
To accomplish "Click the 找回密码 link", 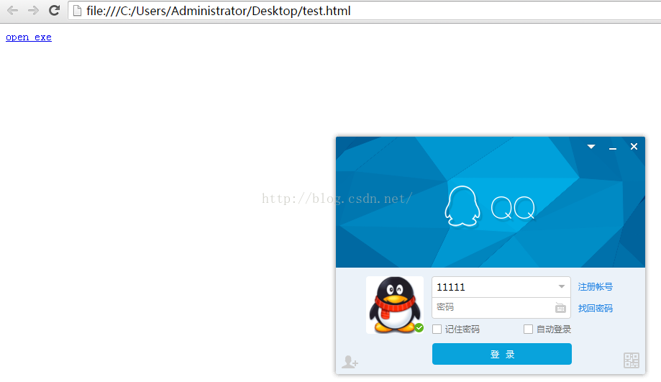I will coord(596,308).
